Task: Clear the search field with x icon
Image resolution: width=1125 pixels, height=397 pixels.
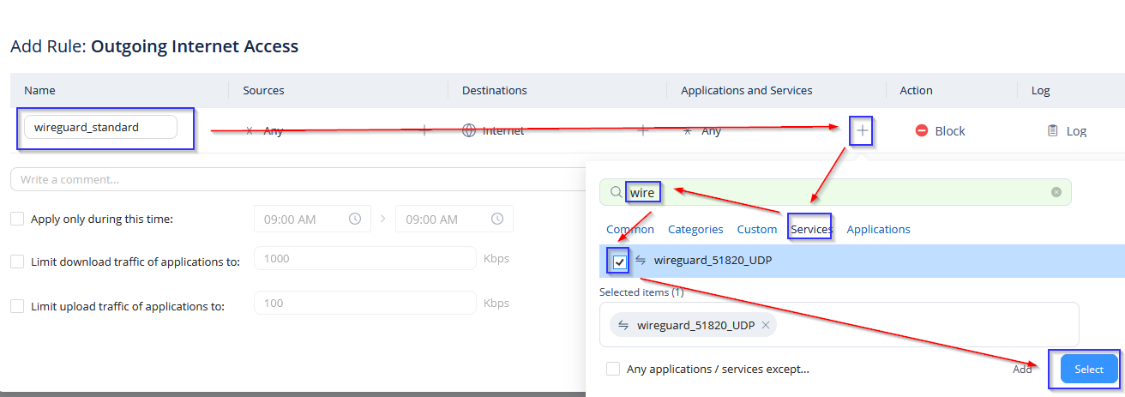Action: (1056, 192)
